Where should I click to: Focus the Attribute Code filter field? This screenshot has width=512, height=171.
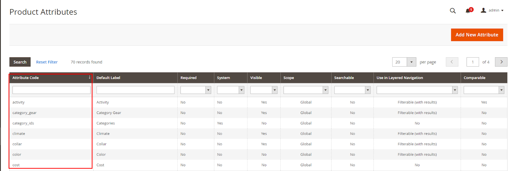[51, 90]
